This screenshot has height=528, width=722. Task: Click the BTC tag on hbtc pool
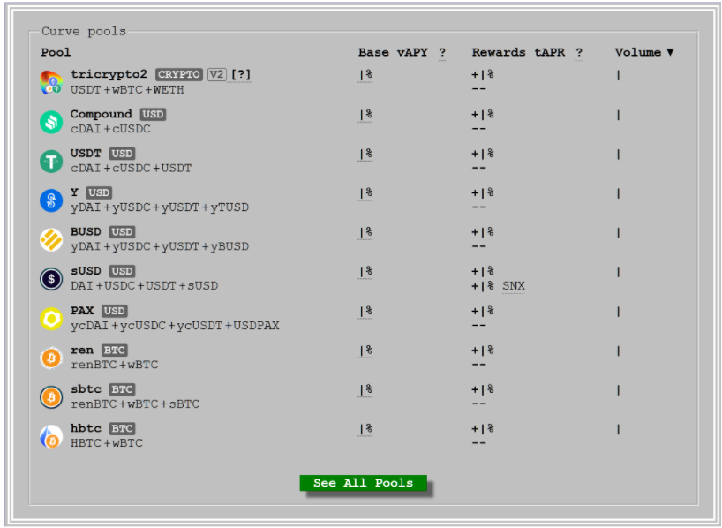tap(122, 428)
